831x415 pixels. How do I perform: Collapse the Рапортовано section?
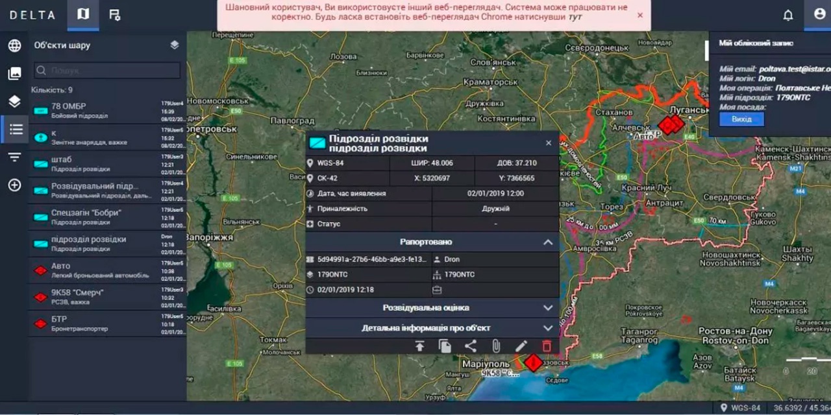tap(547, 242)
